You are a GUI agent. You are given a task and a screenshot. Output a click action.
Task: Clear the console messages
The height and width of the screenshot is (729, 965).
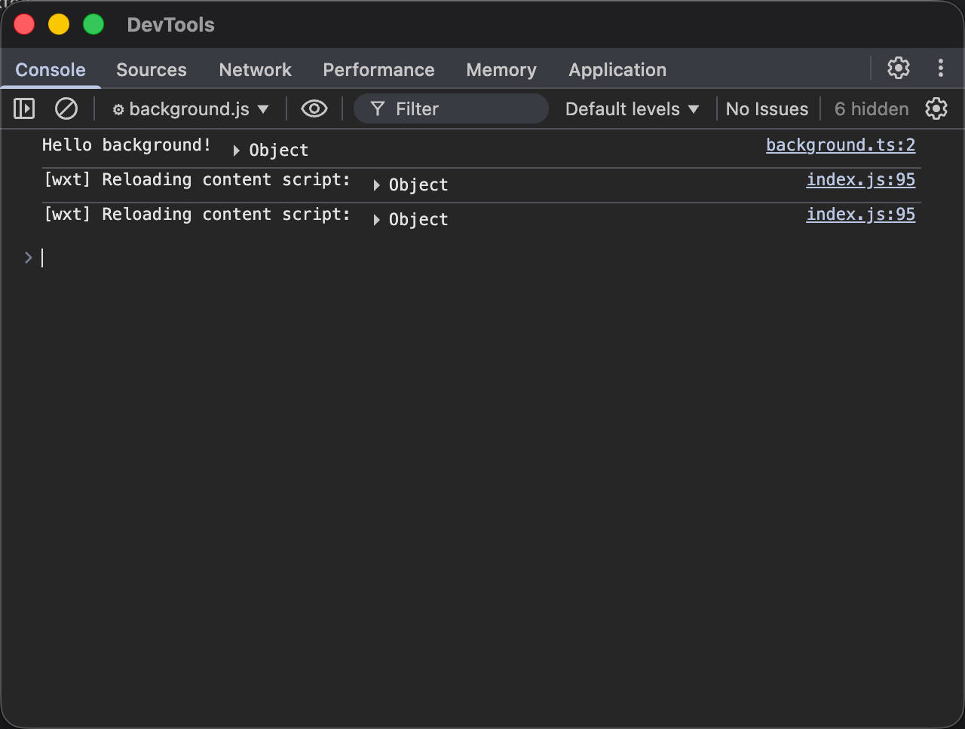click(x=66, y=108)
